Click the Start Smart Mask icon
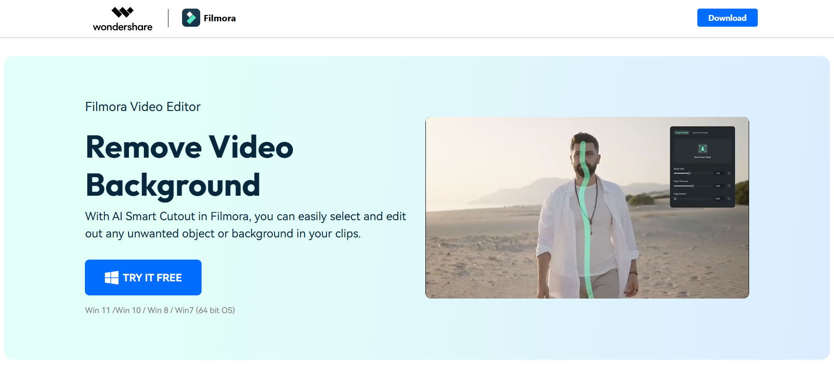Viewport: 834px width, 386px height. tap(702, 149)
